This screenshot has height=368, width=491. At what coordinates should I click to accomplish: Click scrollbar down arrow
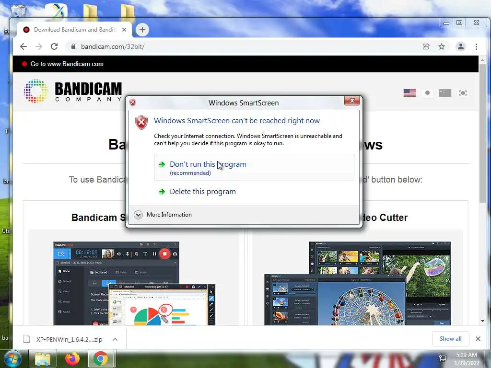[482, 321]
